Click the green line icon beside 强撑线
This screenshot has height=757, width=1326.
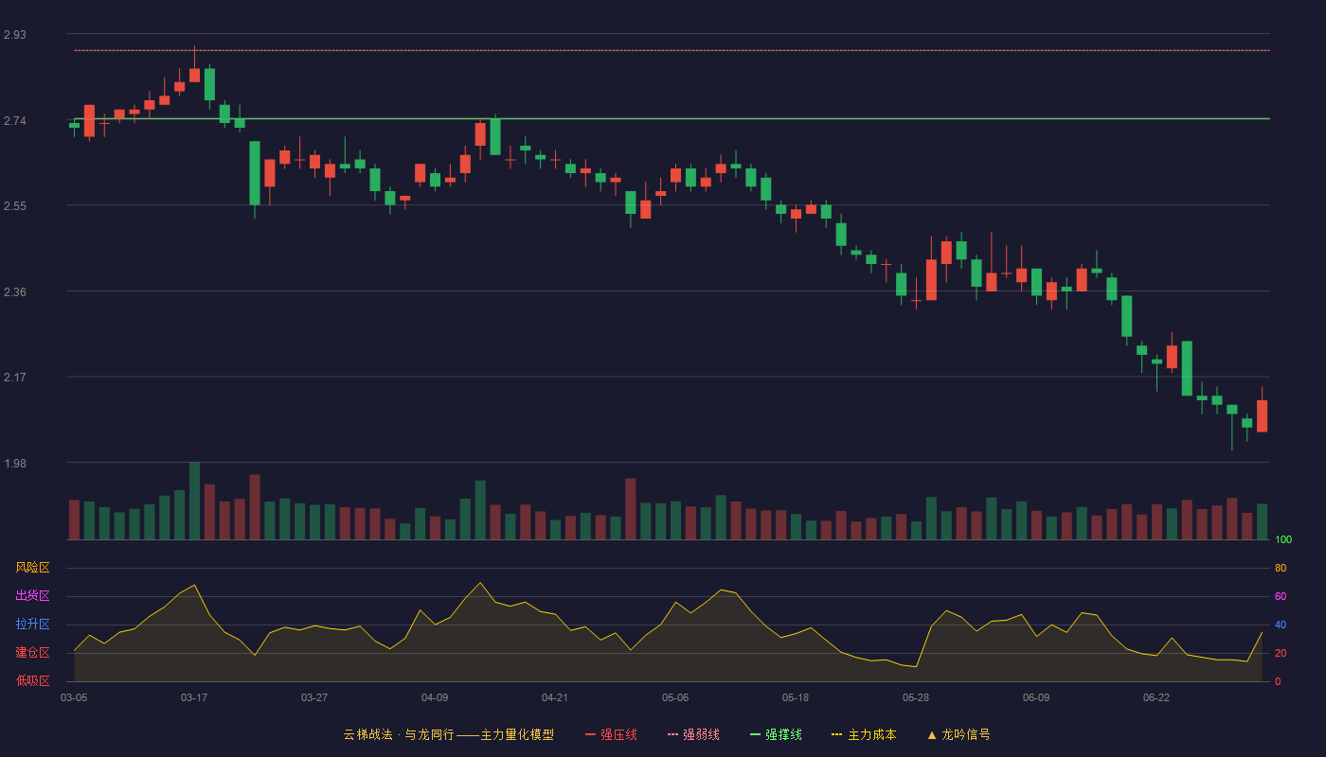pos(755,734)
